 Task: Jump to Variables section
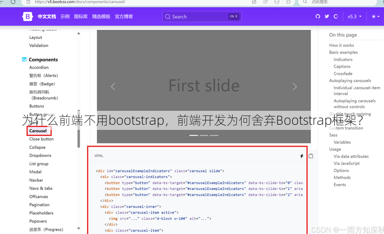(342, 142)
